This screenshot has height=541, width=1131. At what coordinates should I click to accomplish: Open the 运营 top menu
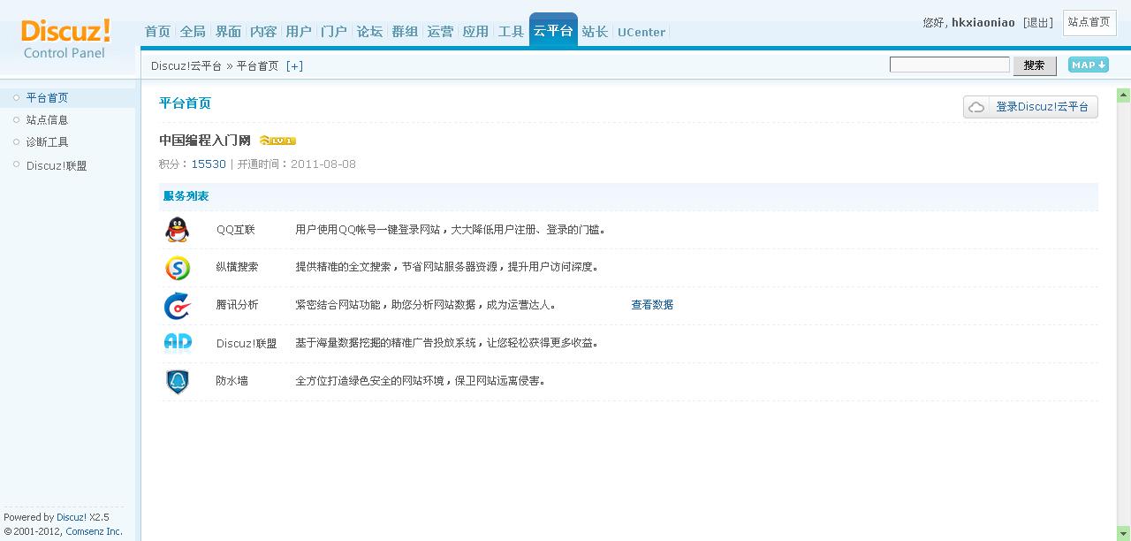440,32
